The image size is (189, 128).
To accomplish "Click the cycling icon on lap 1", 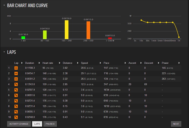I will (16, 68).
